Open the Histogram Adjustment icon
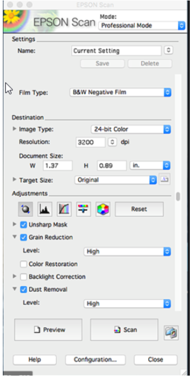 tap(45, 209)
